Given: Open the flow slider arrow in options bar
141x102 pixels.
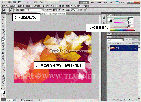Looking at the screenshot, I should pyautogui.click(x=77, y=10).
